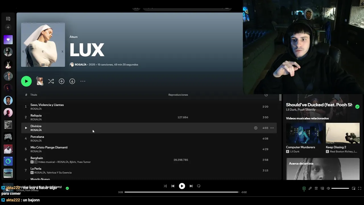Open the mini player icon
Image resolution: width=364 pixels, height=205 pixels.
click(353, 188)
